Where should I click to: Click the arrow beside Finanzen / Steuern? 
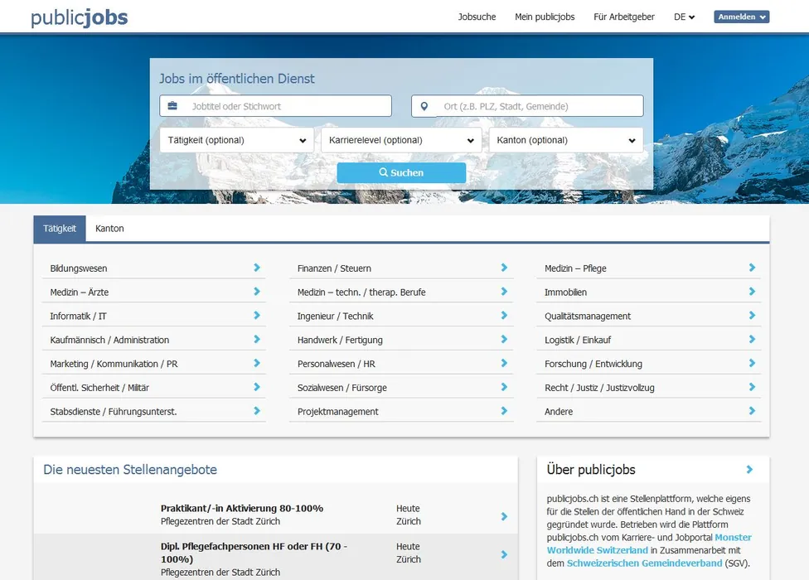(x=504, y=268)
